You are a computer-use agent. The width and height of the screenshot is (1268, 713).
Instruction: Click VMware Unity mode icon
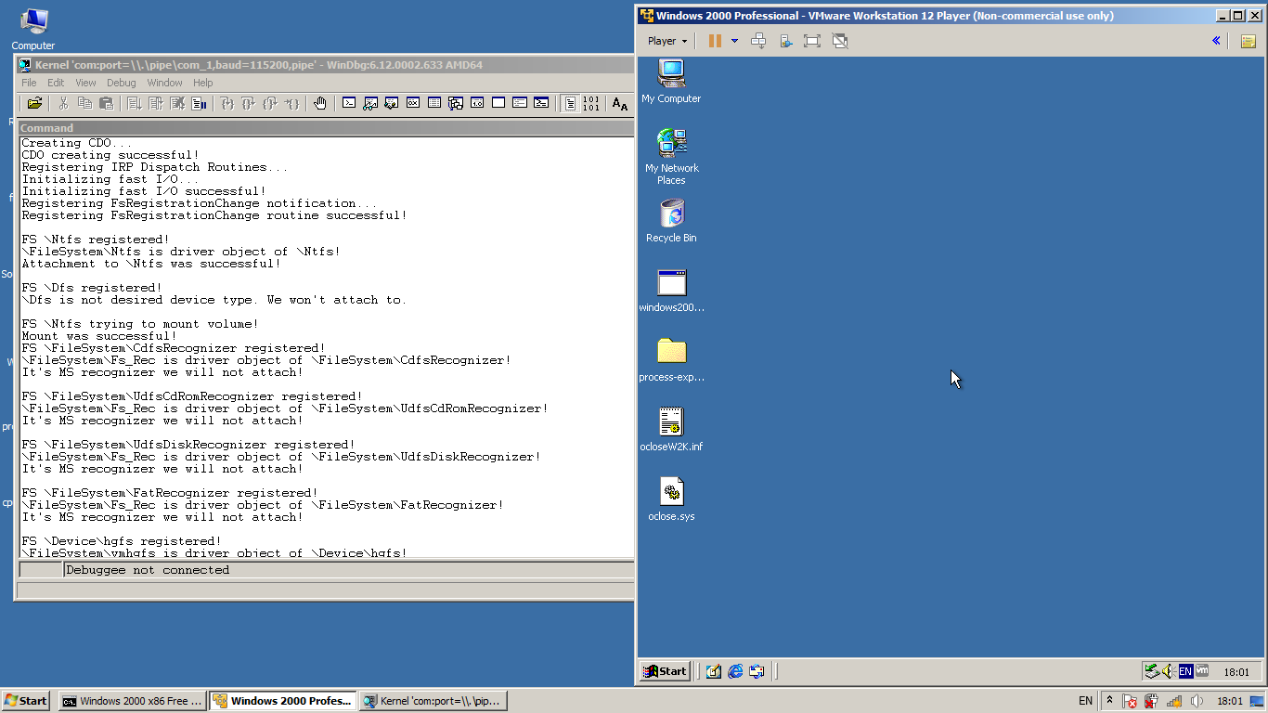pos(840,41)
